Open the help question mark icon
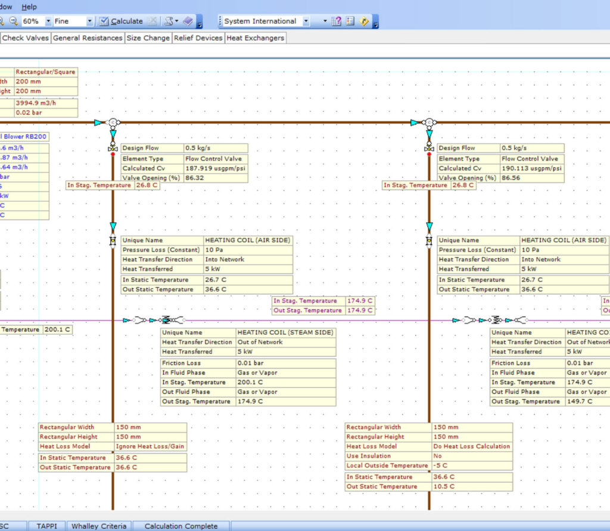This screenshot has height=531, width=610. 337,21
